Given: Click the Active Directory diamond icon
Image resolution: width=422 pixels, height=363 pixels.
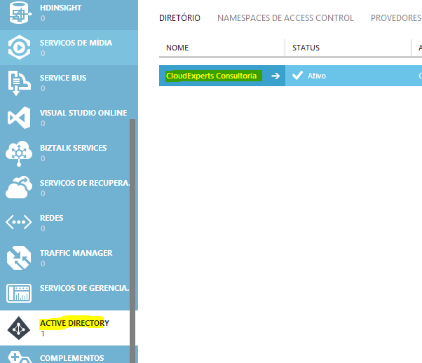Looking at the screenshot, I should pyautogui.click(x=18, y=328).
